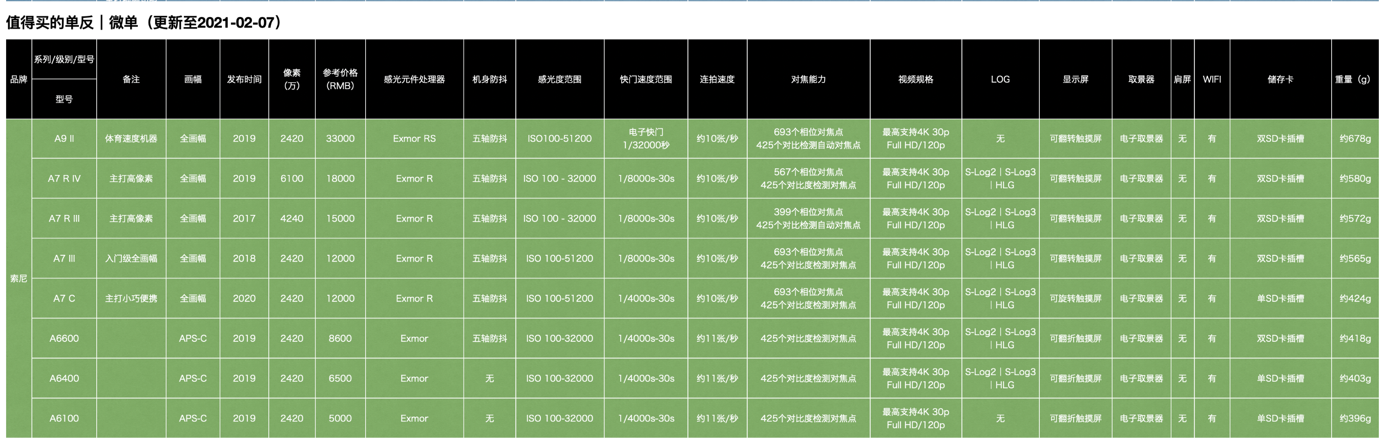
Task: Click the pixel count cell 6100
Action: (291, 179)
